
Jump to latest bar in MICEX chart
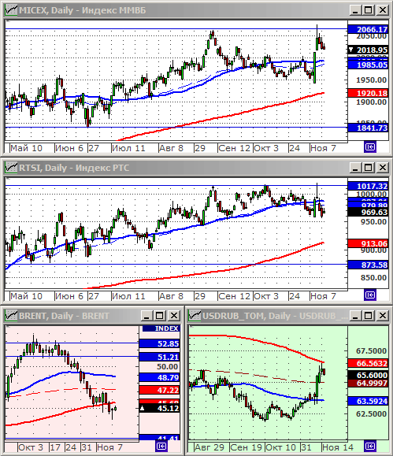pyautogui.click(x=370, y=147)
